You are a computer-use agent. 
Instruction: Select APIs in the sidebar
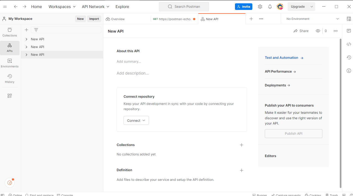click(x=10, y=48)
